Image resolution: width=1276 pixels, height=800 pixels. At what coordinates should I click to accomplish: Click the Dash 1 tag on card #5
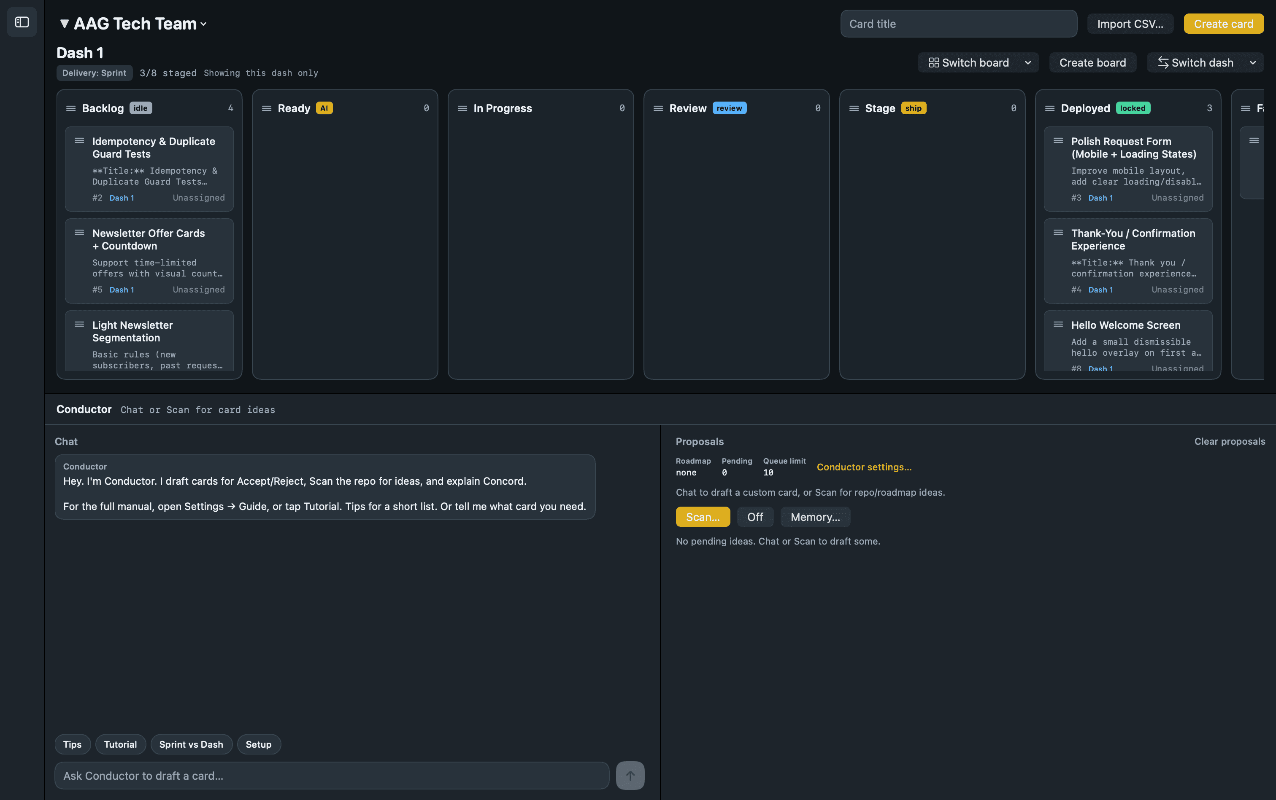click(122, 290)
